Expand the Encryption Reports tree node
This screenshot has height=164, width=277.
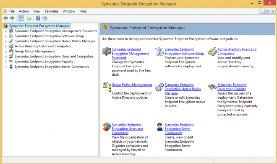(6, 61)
